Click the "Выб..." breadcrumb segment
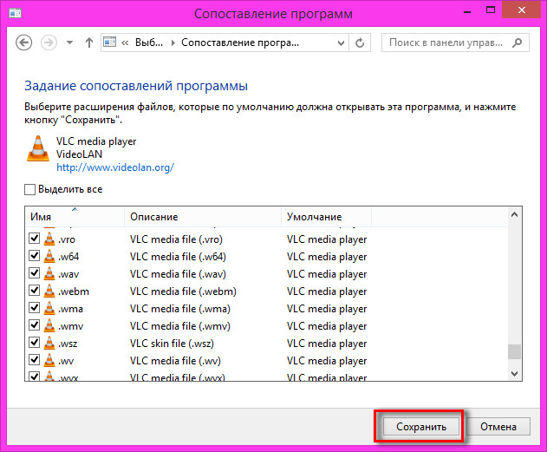The width and height of the screenshot is (547, 452). [149, 43]
